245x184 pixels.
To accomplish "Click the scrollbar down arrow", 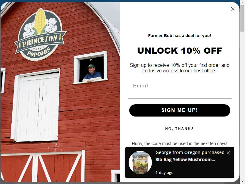I will [243, 181].
